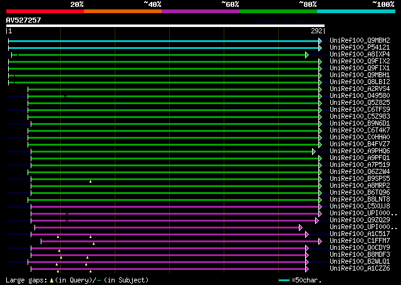
Task: Click the arrowhead ending the Q9MBH2 alignment
Action: click(x=320, y=41)
